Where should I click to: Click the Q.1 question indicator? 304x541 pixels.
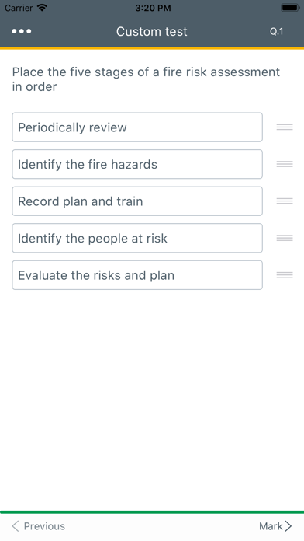(x=276, y=31)
